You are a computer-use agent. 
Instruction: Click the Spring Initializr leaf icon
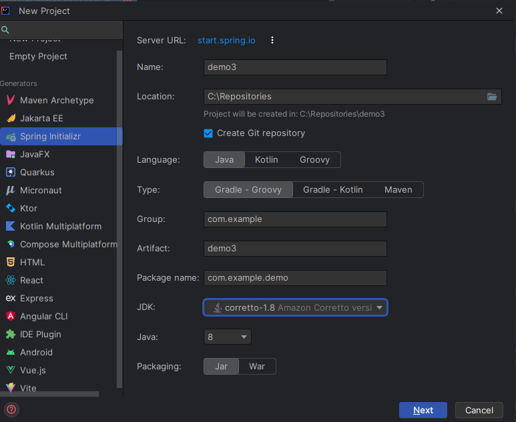(11, 137)
